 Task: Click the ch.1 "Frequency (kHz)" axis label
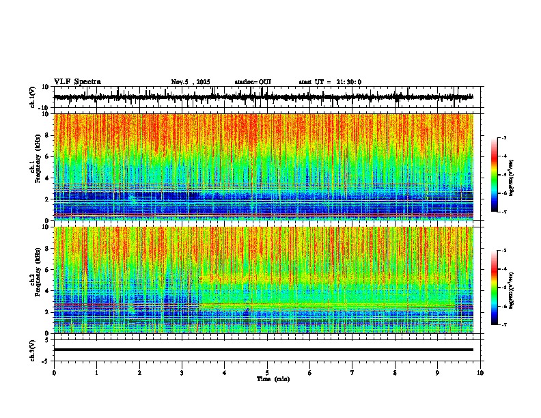coord(38,159)
